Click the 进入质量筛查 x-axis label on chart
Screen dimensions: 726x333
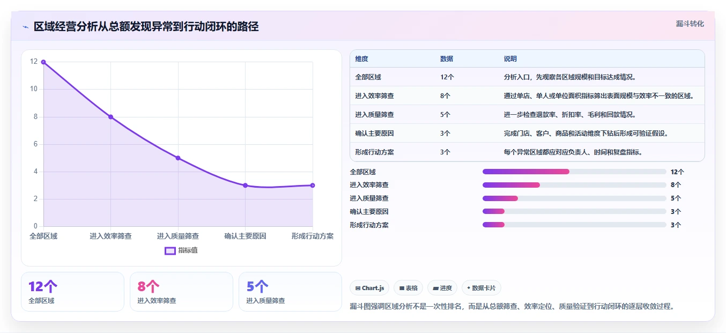178,236
